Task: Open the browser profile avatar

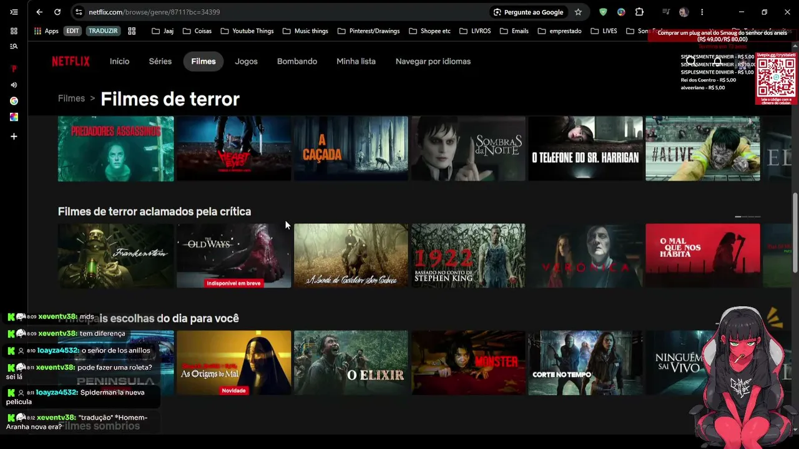Action: tap(684, 12)
